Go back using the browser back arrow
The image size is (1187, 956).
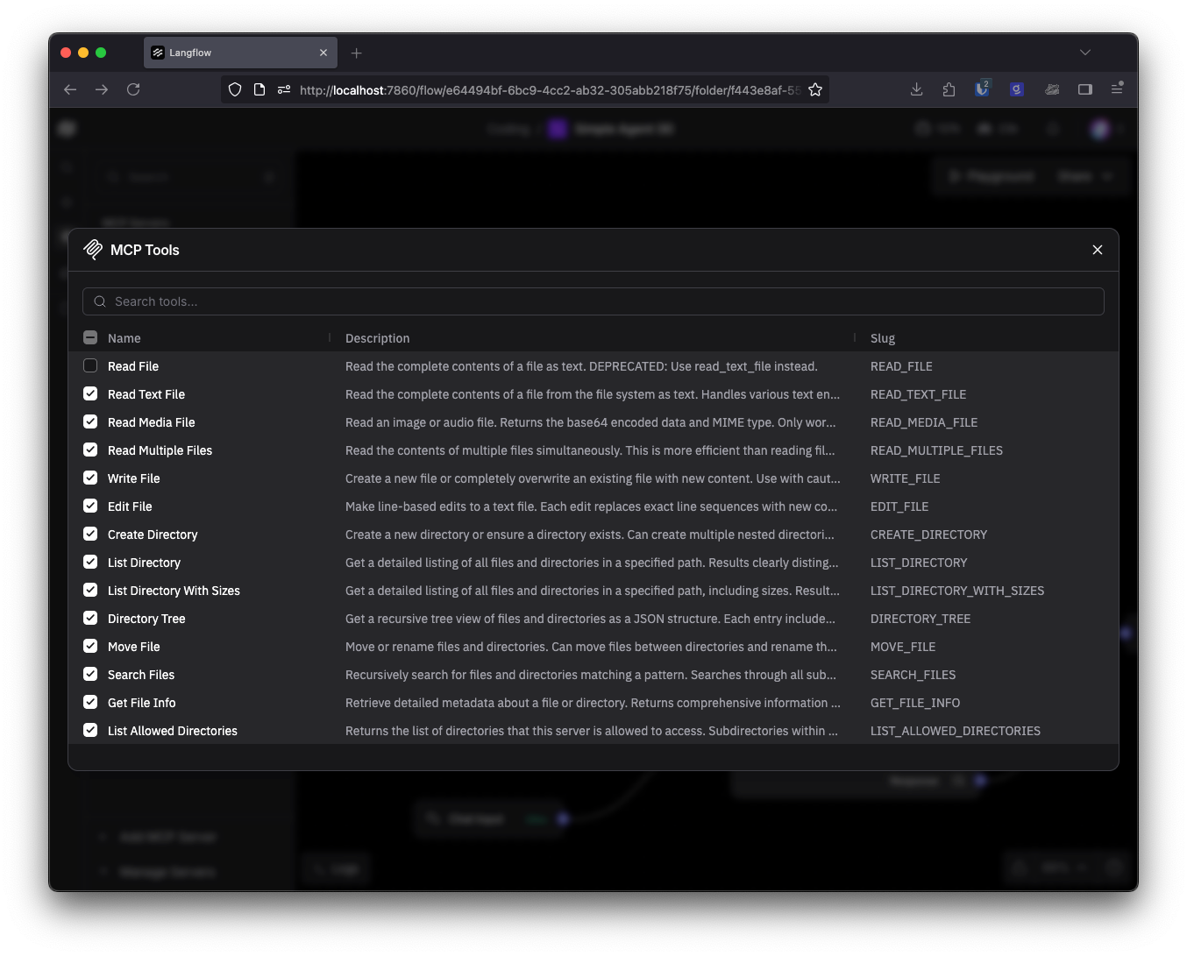(x=70, y=89)
